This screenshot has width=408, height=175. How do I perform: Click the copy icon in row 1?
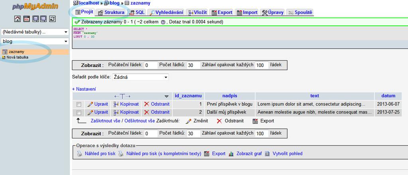[x=116, y=104]
